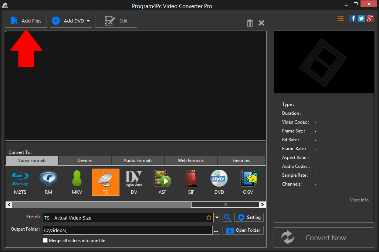This screenshot has width=379, height=252.
Task: Select the GIF conversion format
Action: pyautogui.click(x=191, y=182)
